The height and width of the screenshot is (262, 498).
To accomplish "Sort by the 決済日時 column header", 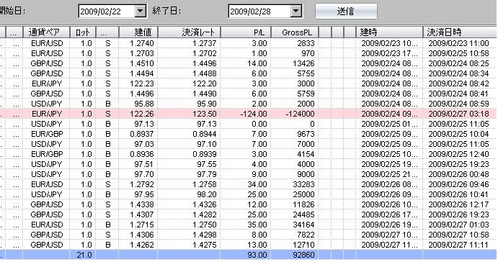I will 460,32.
